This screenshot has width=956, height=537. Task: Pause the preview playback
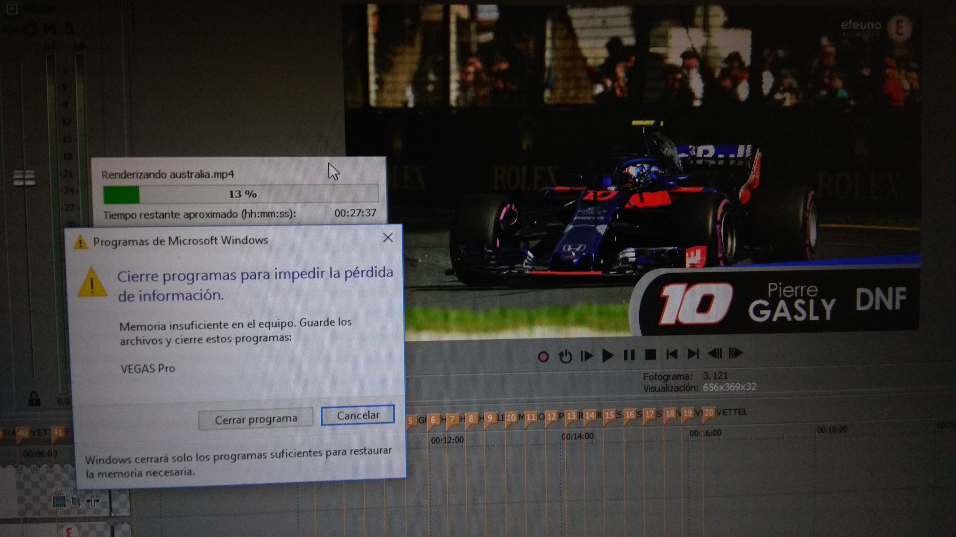coord(629,355)
